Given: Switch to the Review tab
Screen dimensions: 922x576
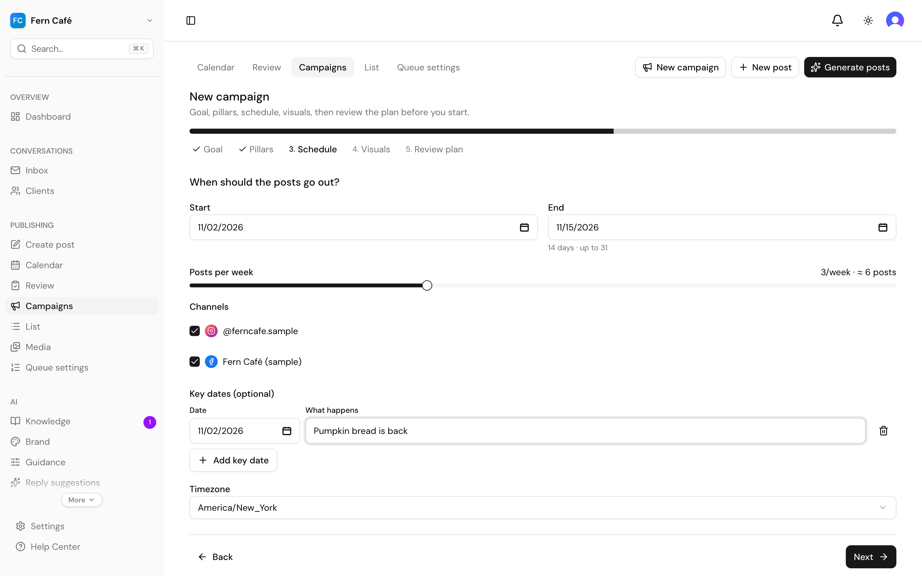Looking at the screenshot, I should click(x=266, y=68).
